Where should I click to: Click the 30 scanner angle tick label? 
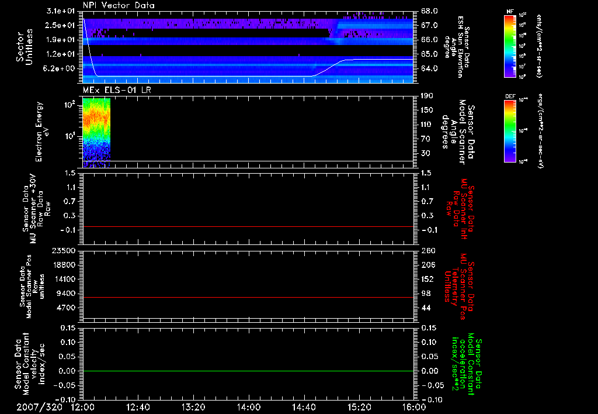click(x=425, y=153)
